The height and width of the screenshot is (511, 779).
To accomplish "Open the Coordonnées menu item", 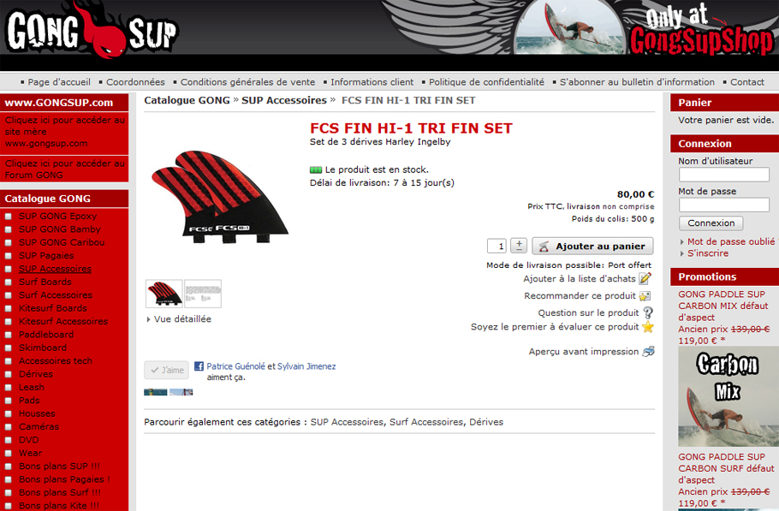I will click(135, 82).
